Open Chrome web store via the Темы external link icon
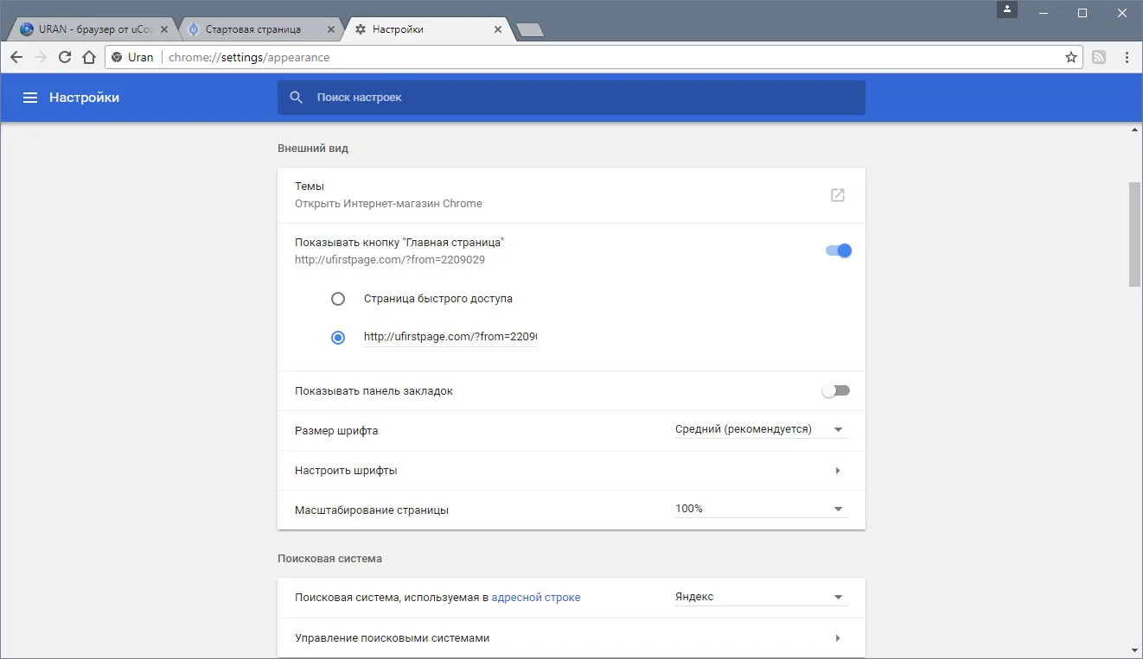The width and height of the screenshot is (1143, 659). click(x=837, y=195)
